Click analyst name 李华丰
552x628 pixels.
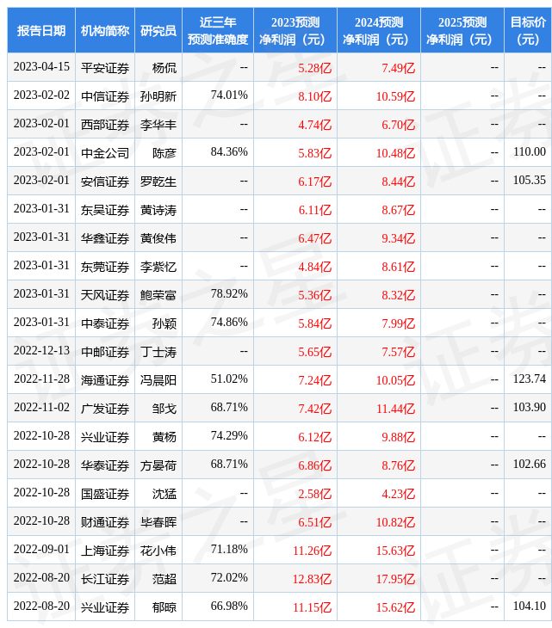pyautogui.click(x=158, y=125)
